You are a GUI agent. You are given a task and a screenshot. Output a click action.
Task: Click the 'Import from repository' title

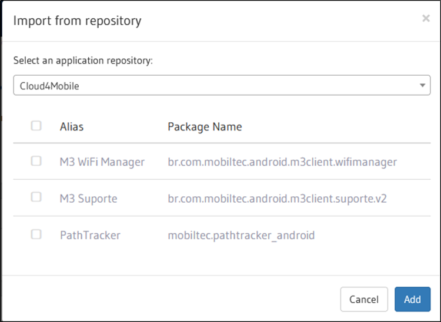78,21
